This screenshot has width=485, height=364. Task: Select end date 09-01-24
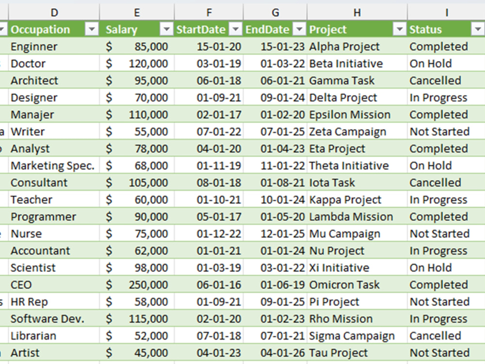coord(275,98)
